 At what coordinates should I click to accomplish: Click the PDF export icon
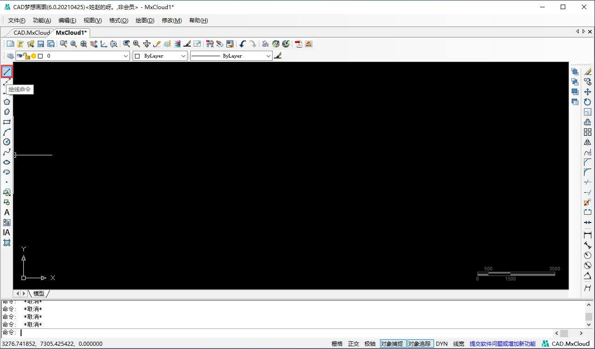[299, 44]
